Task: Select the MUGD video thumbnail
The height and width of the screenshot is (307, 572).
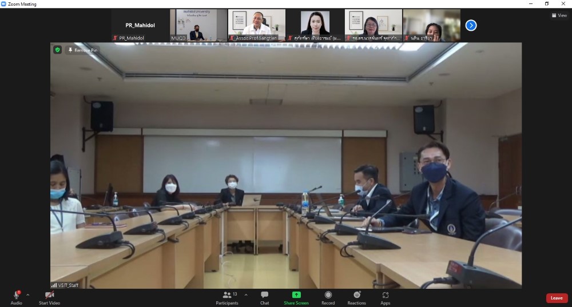Action: pos(198,25)
